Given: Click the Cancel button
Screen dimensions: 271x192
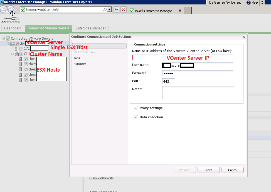Looking at the screenshot, I should [232, 170].
